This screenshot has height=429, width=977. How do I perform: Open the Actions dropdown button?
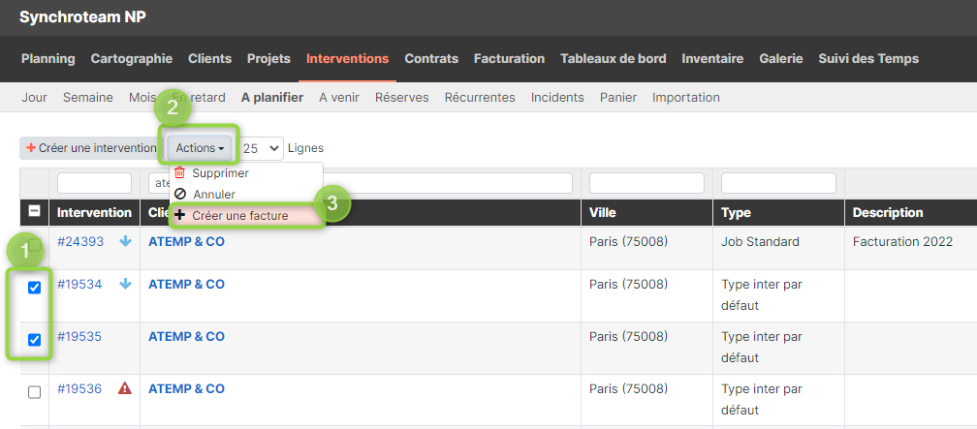click(200, 148)
